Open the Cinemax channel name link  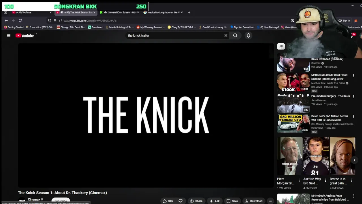coord(34,199)
